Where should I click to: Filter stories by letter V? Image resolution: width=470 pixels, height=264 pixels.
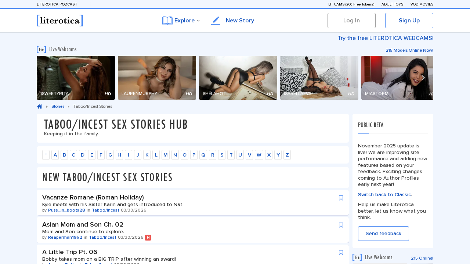click(249, 155)
